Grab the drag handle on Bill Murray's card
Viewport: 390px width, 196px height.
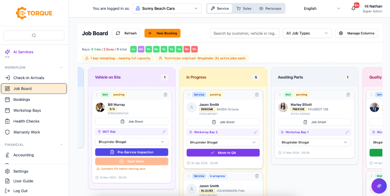tap(97, 94)
